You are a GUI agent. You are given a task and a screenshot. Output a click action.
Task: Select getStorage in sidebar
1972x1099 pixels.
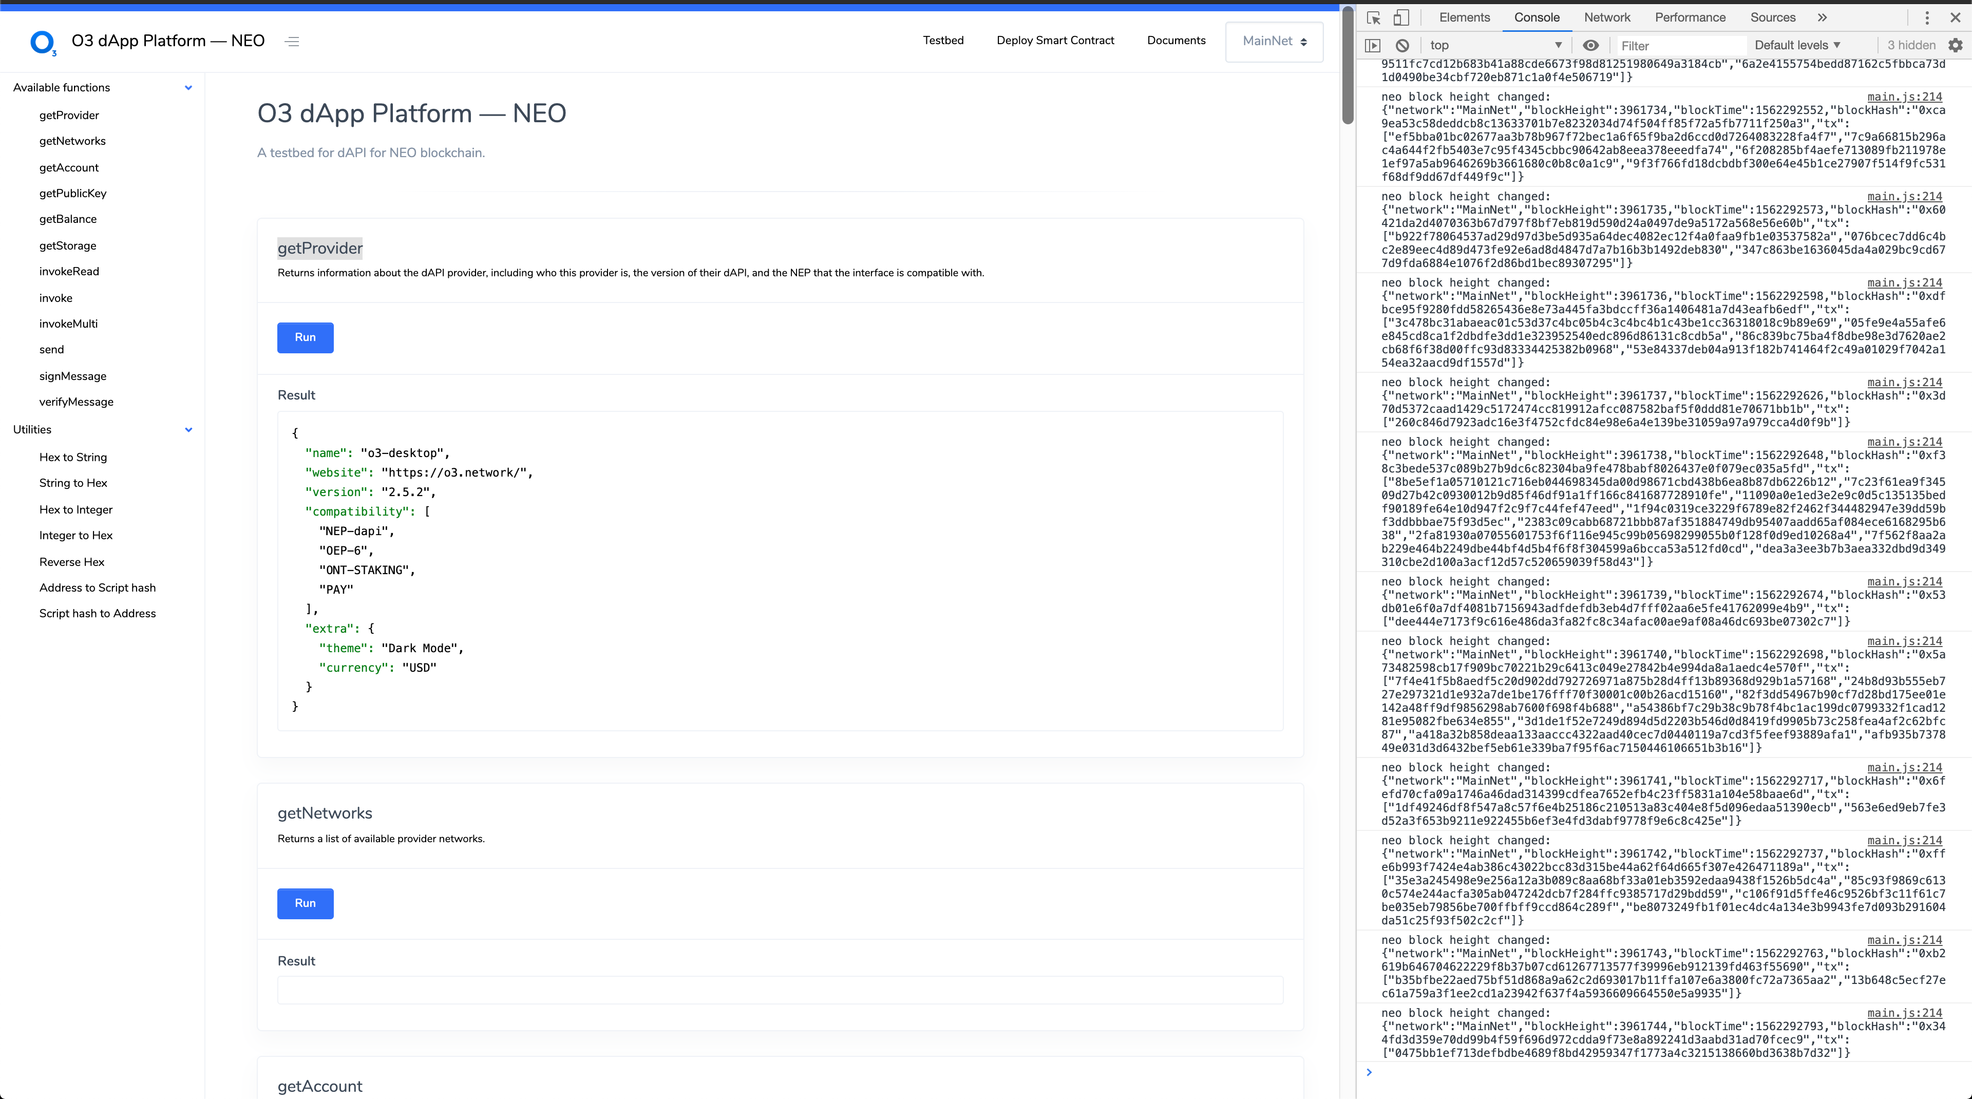point(67,247)
